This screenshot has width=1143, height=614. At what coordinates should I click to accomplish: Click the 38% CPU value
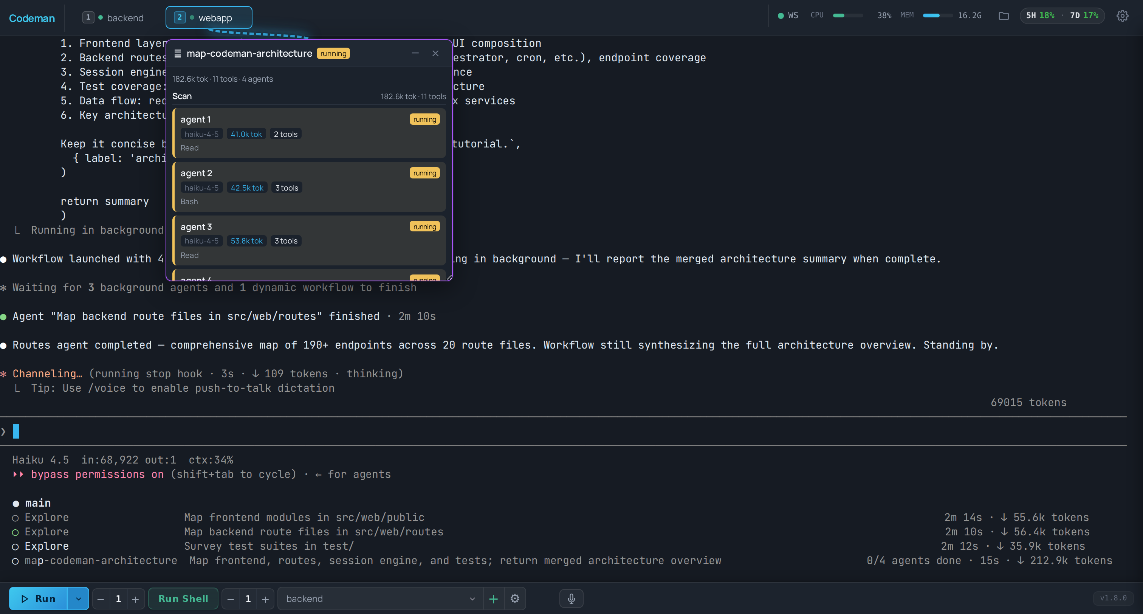pos(884,16)
